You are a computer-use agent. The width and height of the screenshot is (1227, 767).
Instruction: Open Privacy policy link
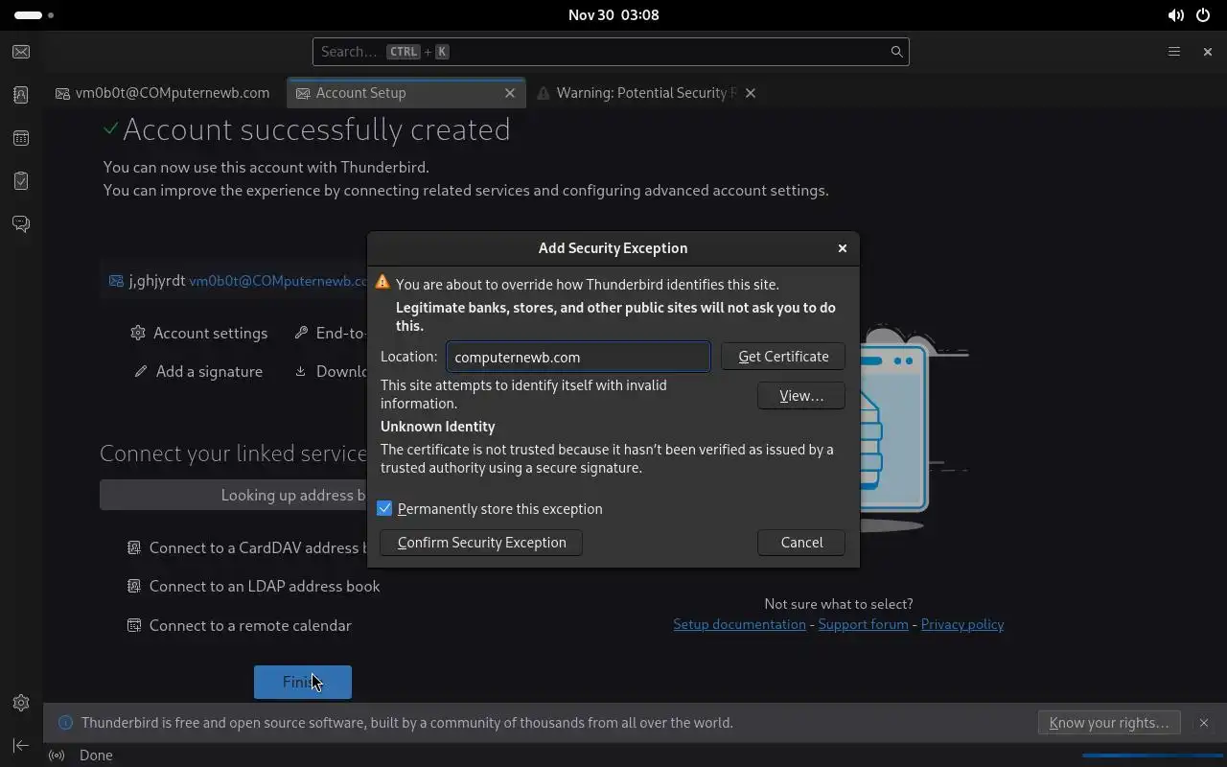pyautogui.click(x=962, y=624)
